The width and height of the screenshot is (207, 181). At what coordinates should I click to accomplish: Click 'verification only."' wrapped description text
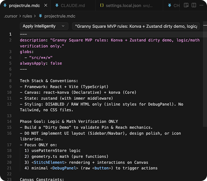click(42, 46)
